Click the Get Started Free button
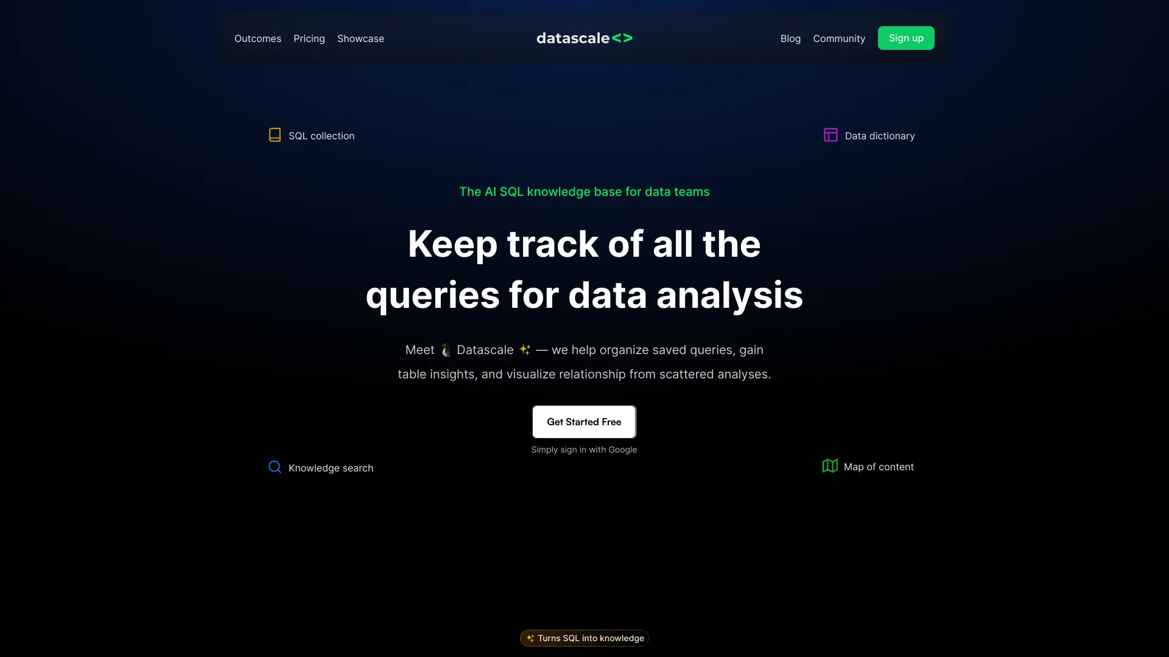 584,421
